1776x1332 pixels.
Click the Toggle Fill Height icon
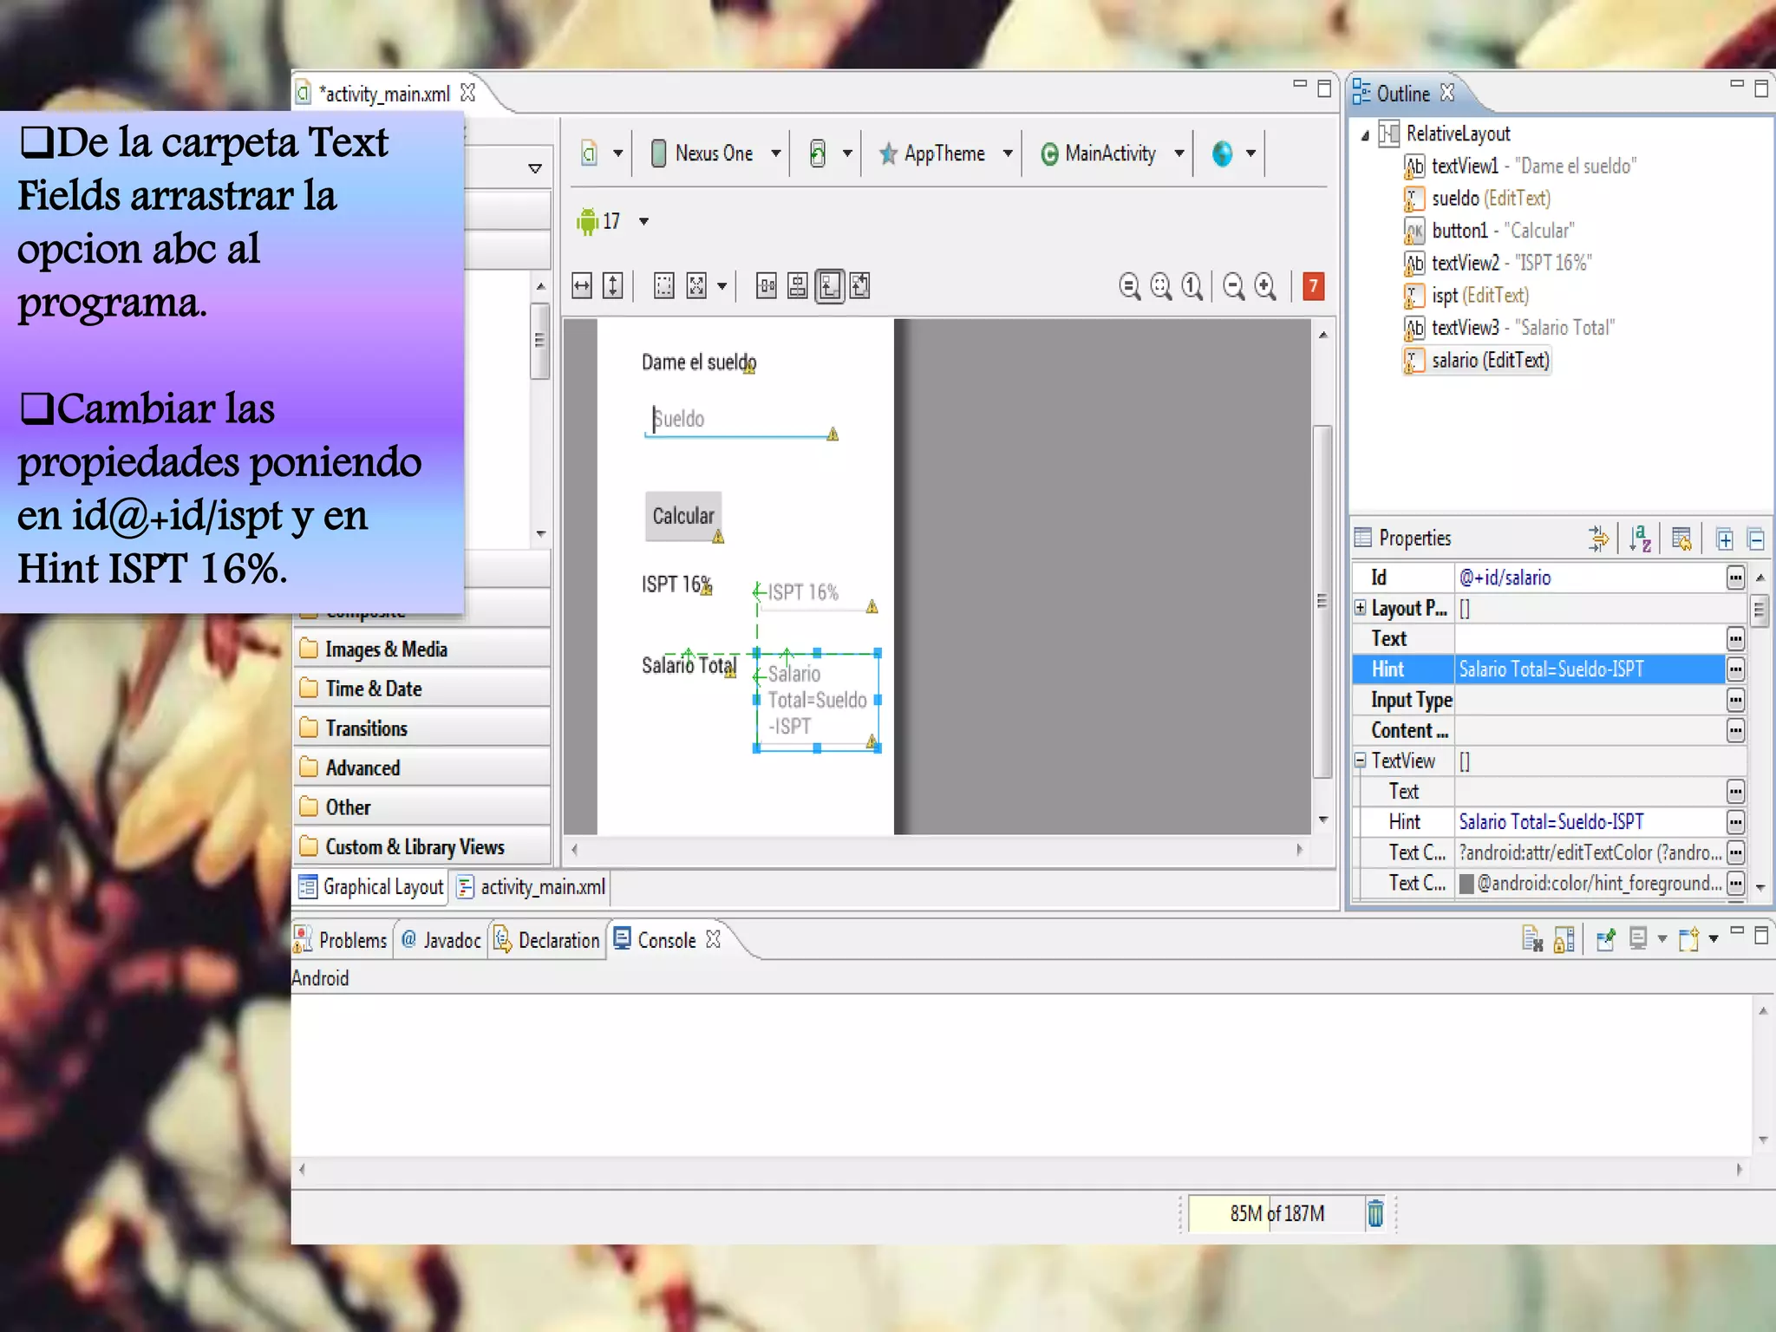pyautogui.click(x=613, y=285)
